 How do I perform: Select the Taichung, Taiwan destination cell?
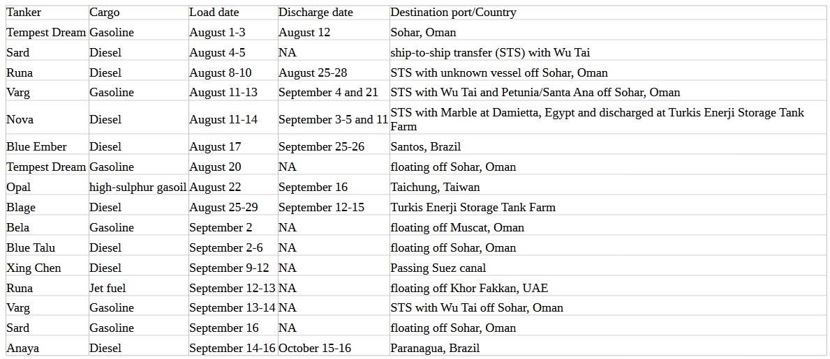pos(435,188)
